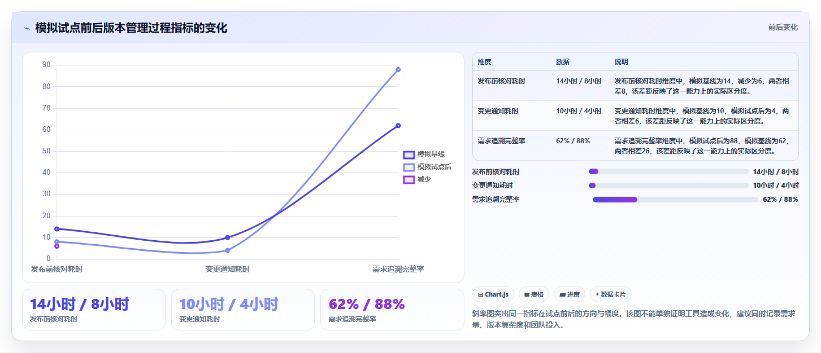
Task: Click the footnote paragraph starting 斜率图突出
Action: pos(635,319)
